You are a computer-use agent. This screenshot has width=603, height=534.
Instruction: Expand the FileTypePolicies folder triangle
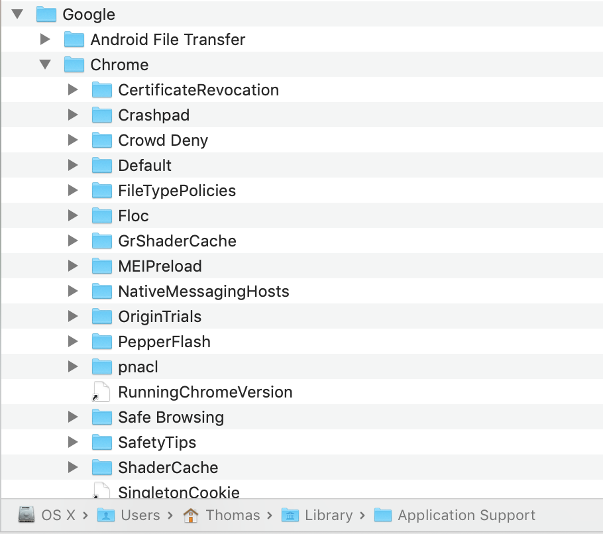[x=73, y=190]
